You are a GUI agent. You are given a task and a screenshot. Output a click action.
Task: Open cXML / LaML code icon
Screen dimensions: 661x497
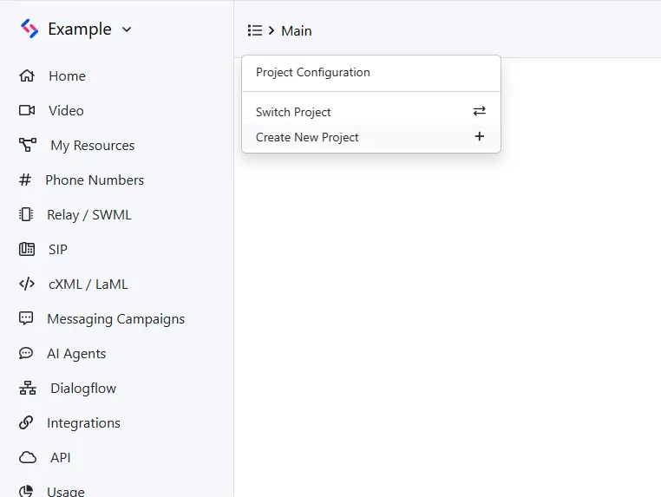(x=27, y=284)
